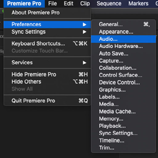Open the Markers menu
Viewport: 158px width, 158px height.
click(x=138, y=3)
